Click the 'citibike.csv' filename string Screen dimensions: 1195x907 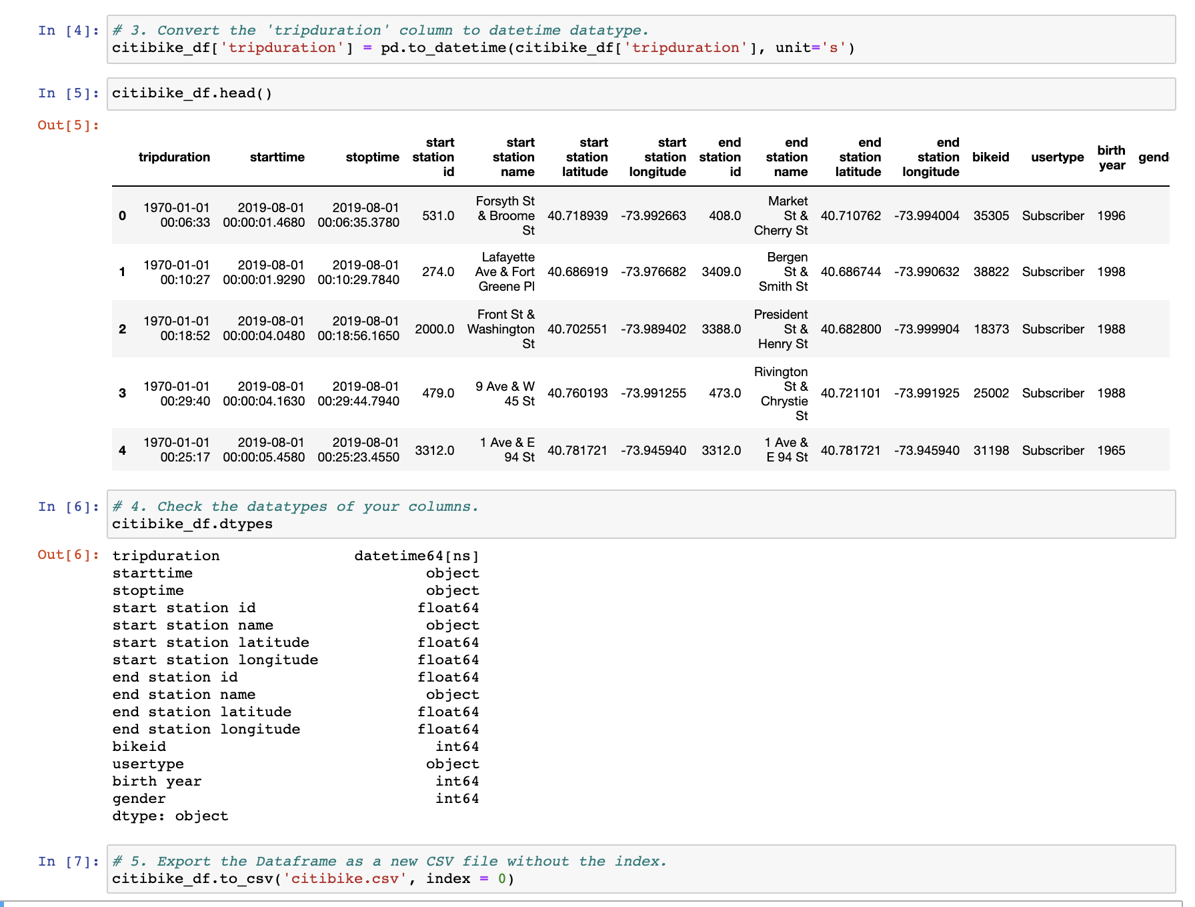[347, 878]
